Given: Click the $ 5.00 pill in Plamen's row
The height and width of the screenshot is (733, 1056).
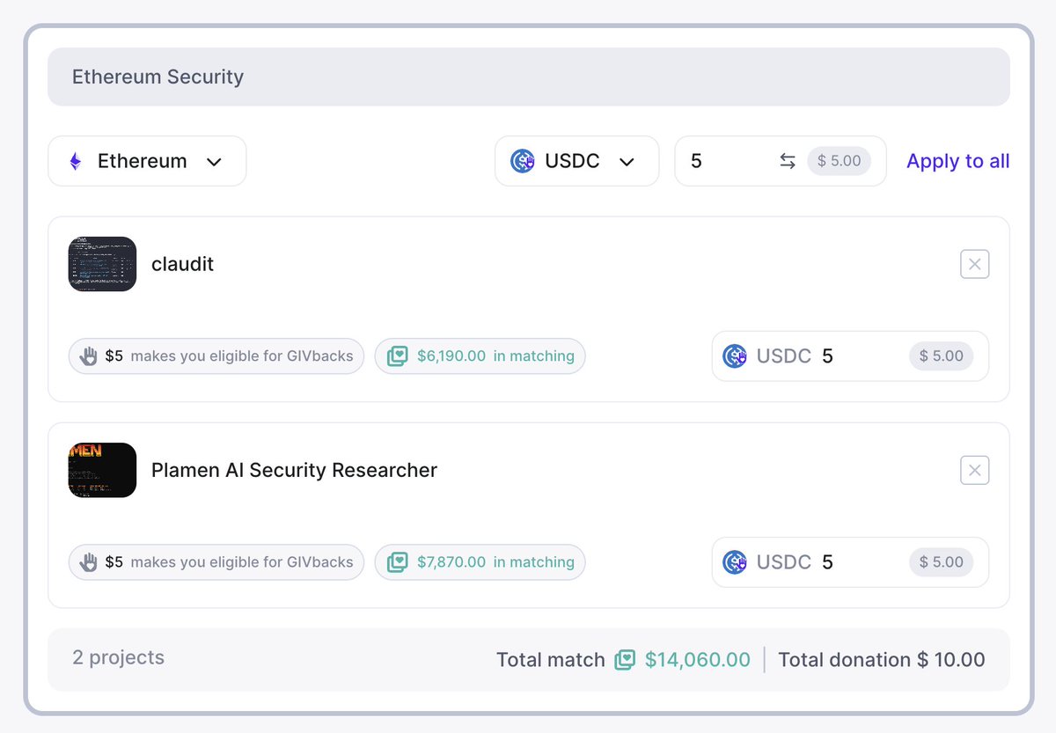Looking at the screenshot, I should click(x=942, y=562).
